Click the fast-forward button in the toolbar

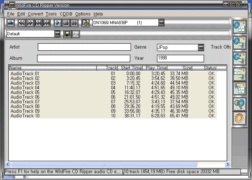click(x=30, y=23)
